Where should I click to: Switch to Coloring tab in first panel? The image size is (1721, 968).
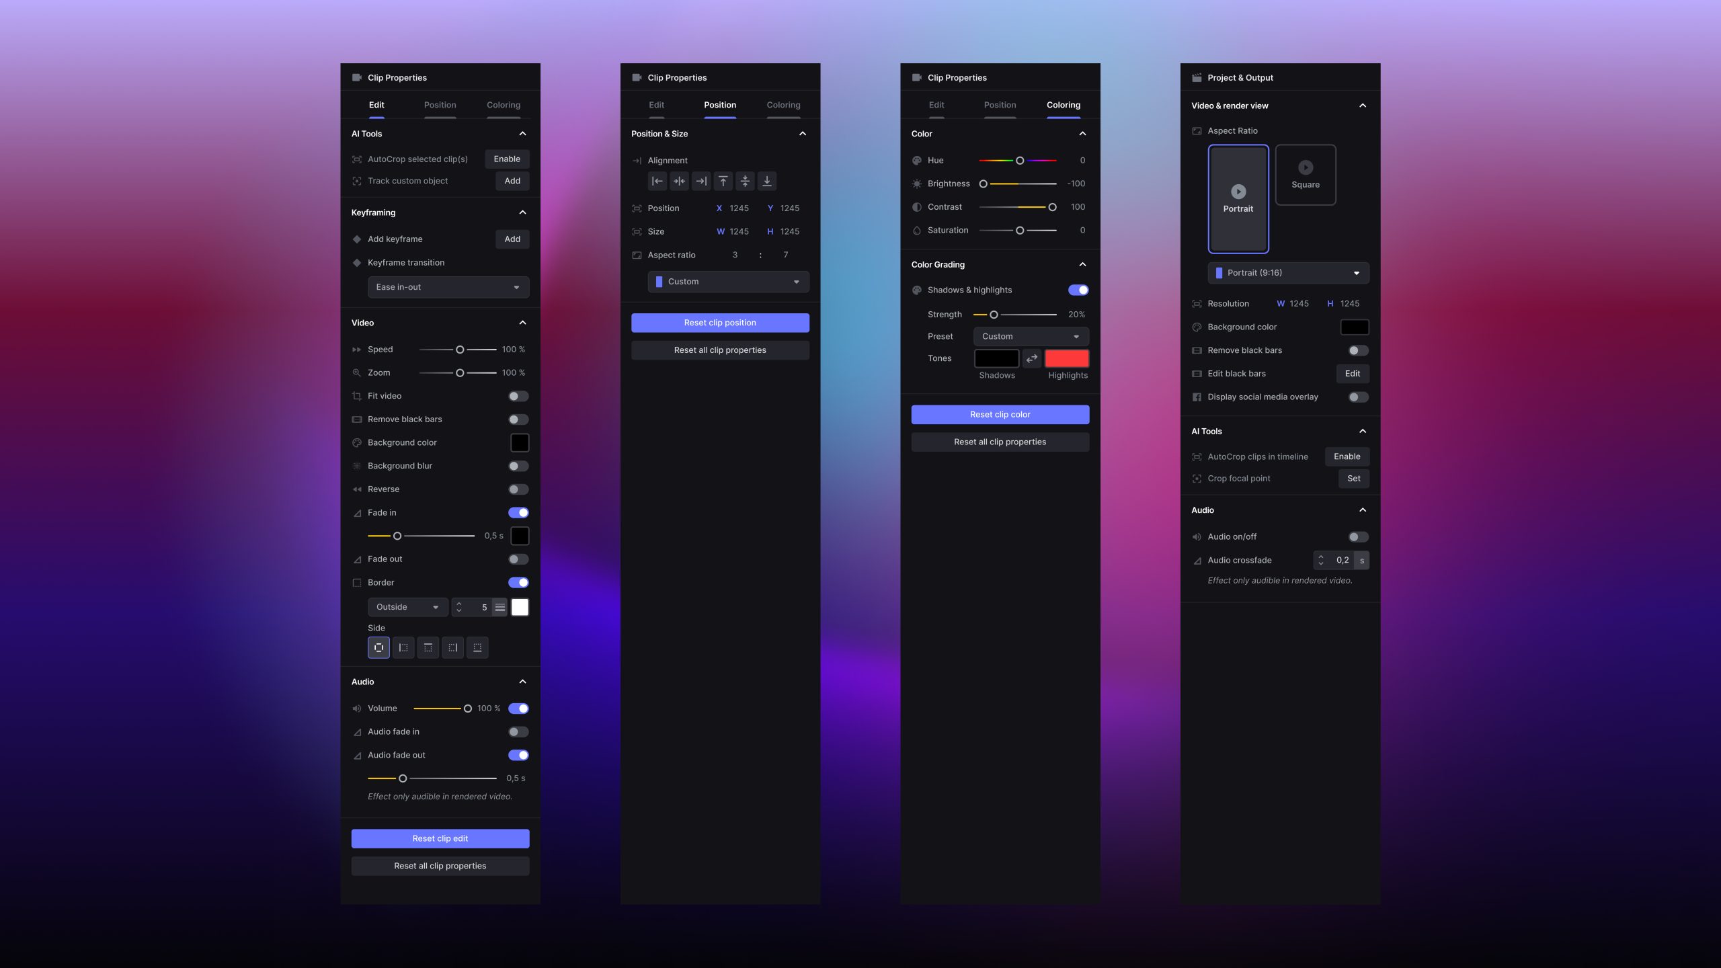click(504, 105)
